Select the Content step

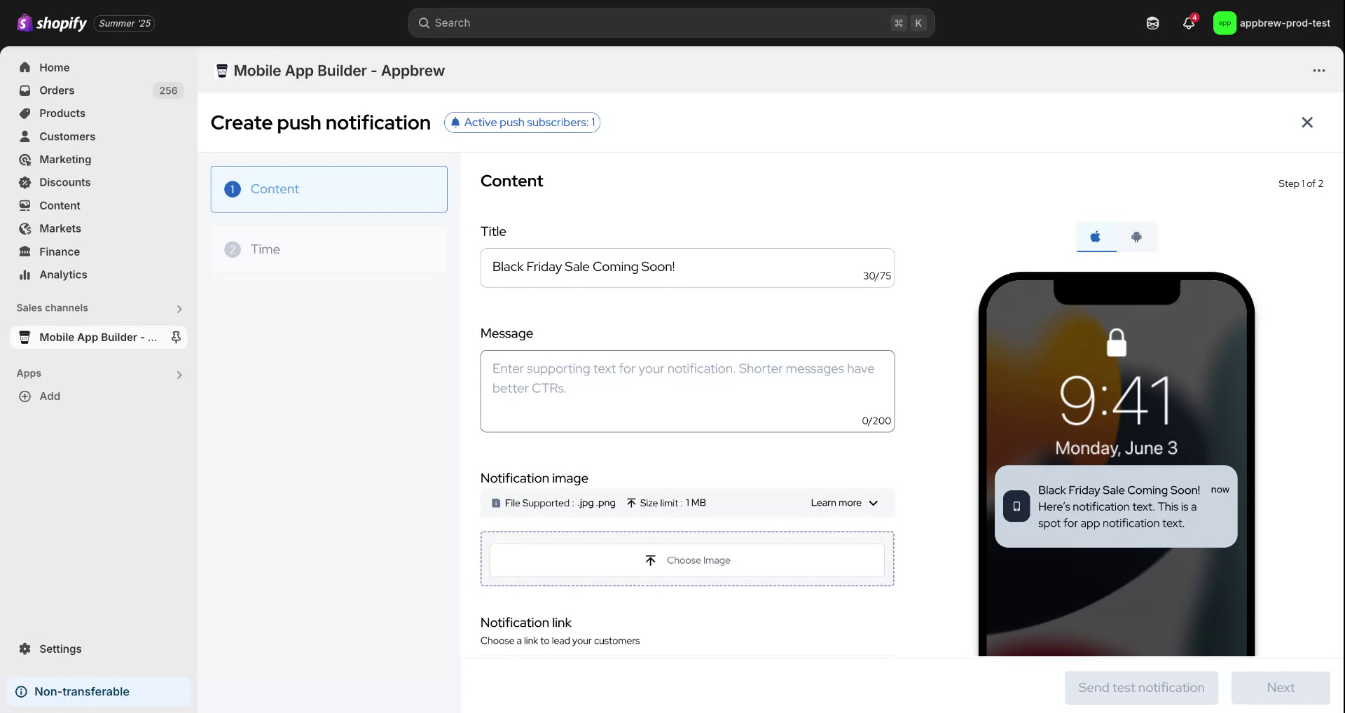click(x=329, y=189)
